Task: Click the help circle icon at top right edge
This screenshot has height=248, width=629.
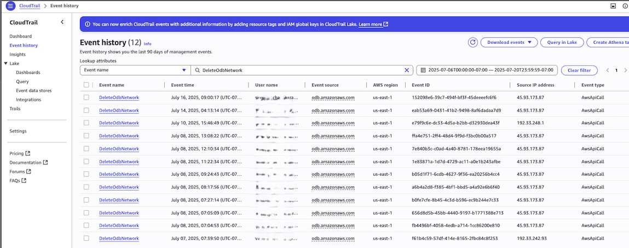Action: pyautogui.click(x=626, y=6)
